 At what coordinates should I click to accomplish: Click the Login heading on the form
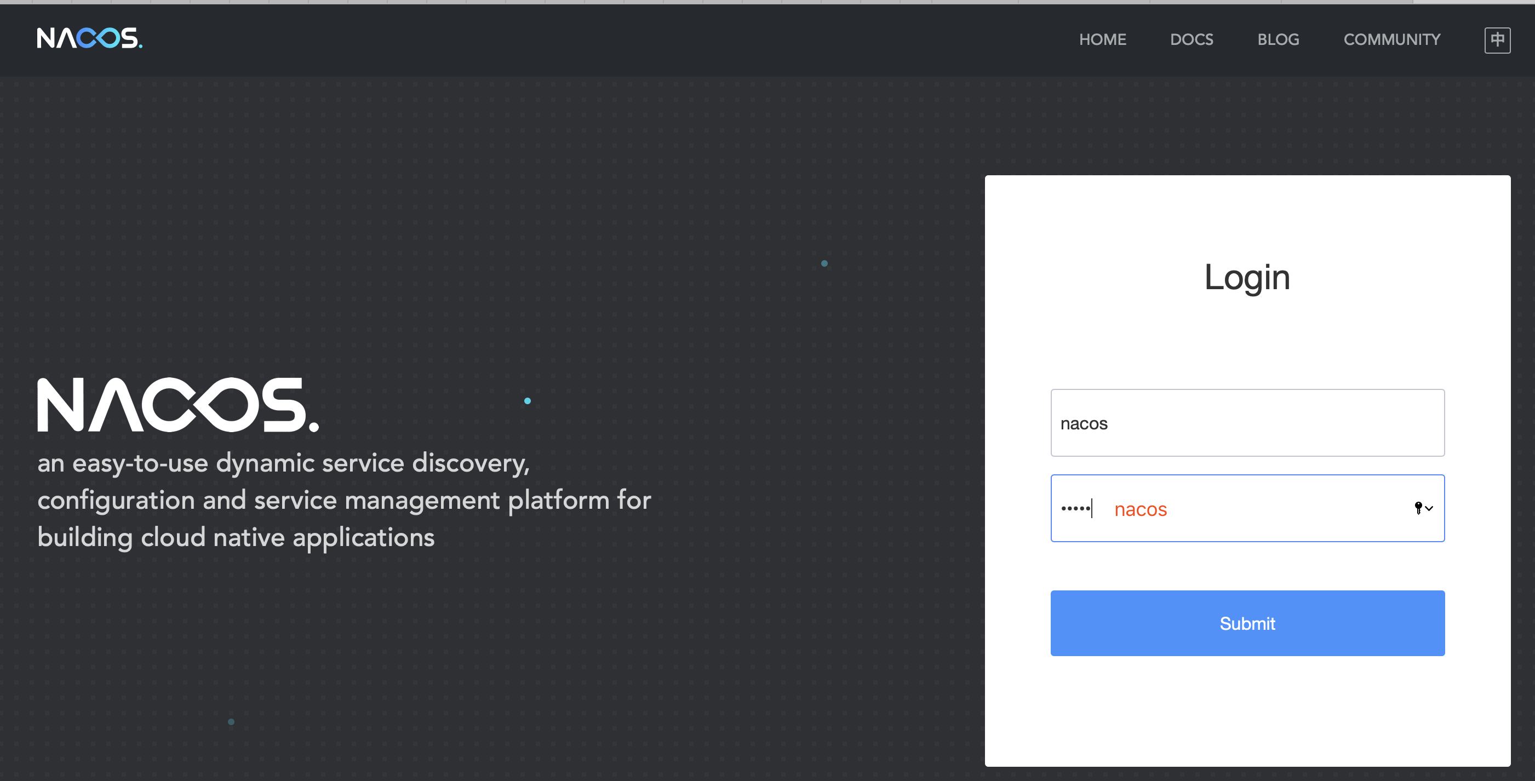pyautogui.click(x=1247, y=277)
